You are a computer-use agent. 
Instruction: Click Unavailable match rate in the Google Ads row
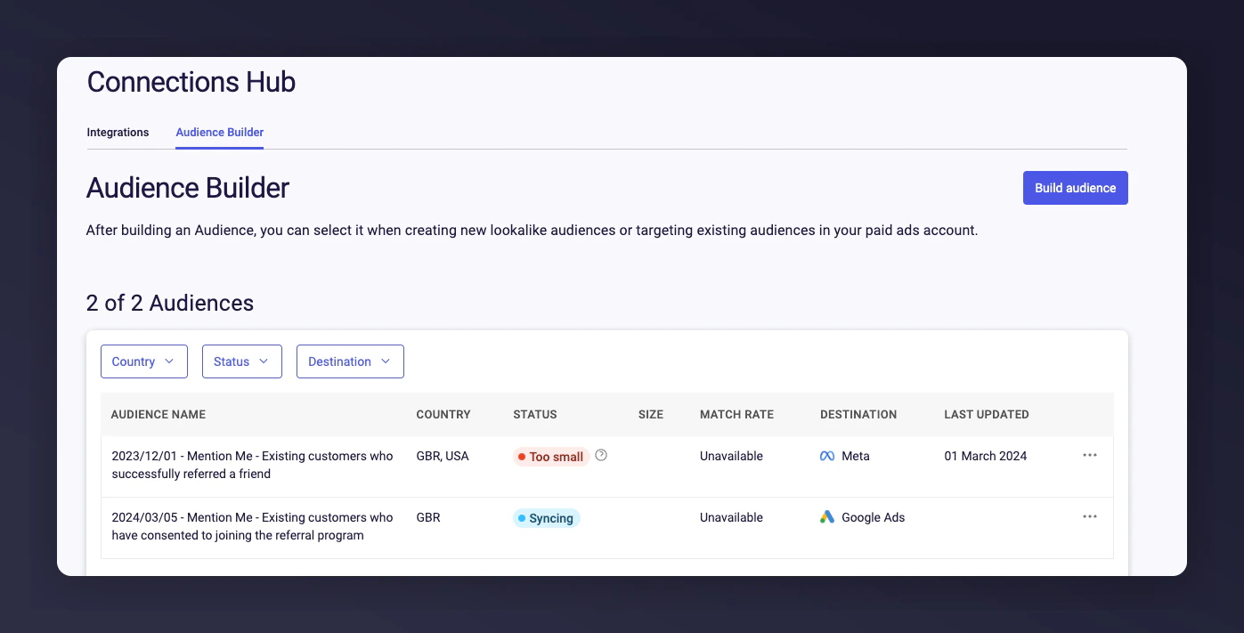pyautogui.click(x=731, y=517)
